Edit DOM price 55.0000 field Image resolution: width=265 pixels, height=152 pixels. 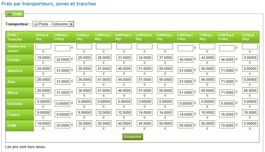point(185,125)
